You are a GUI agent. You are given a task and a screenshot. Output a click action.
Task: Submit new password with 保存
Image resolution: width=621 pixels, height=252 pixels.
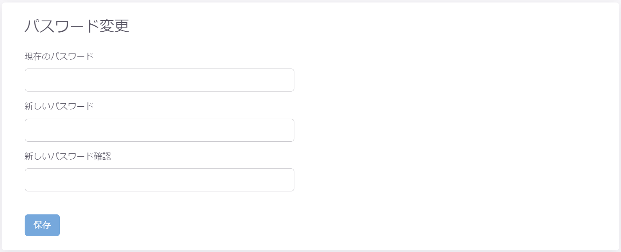click(x=42, y=225)
